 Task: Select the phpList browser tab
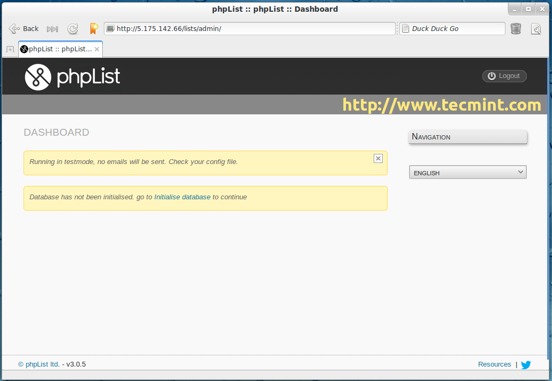(x=60, y=49)
